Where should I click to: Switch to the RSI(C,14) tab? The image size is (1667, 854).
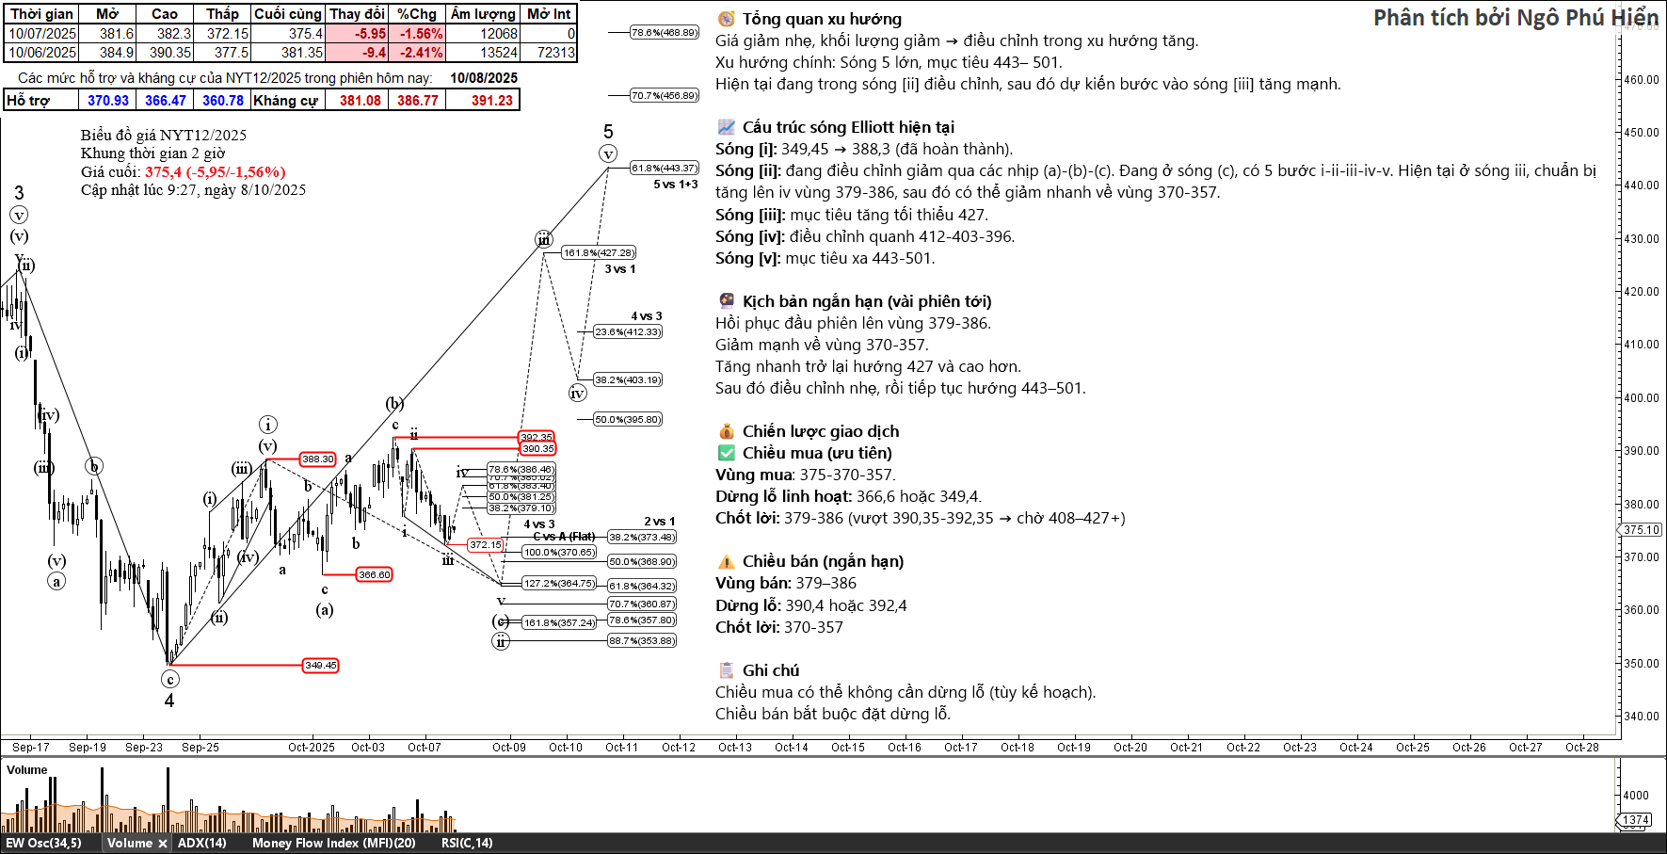tap(466, 844)
